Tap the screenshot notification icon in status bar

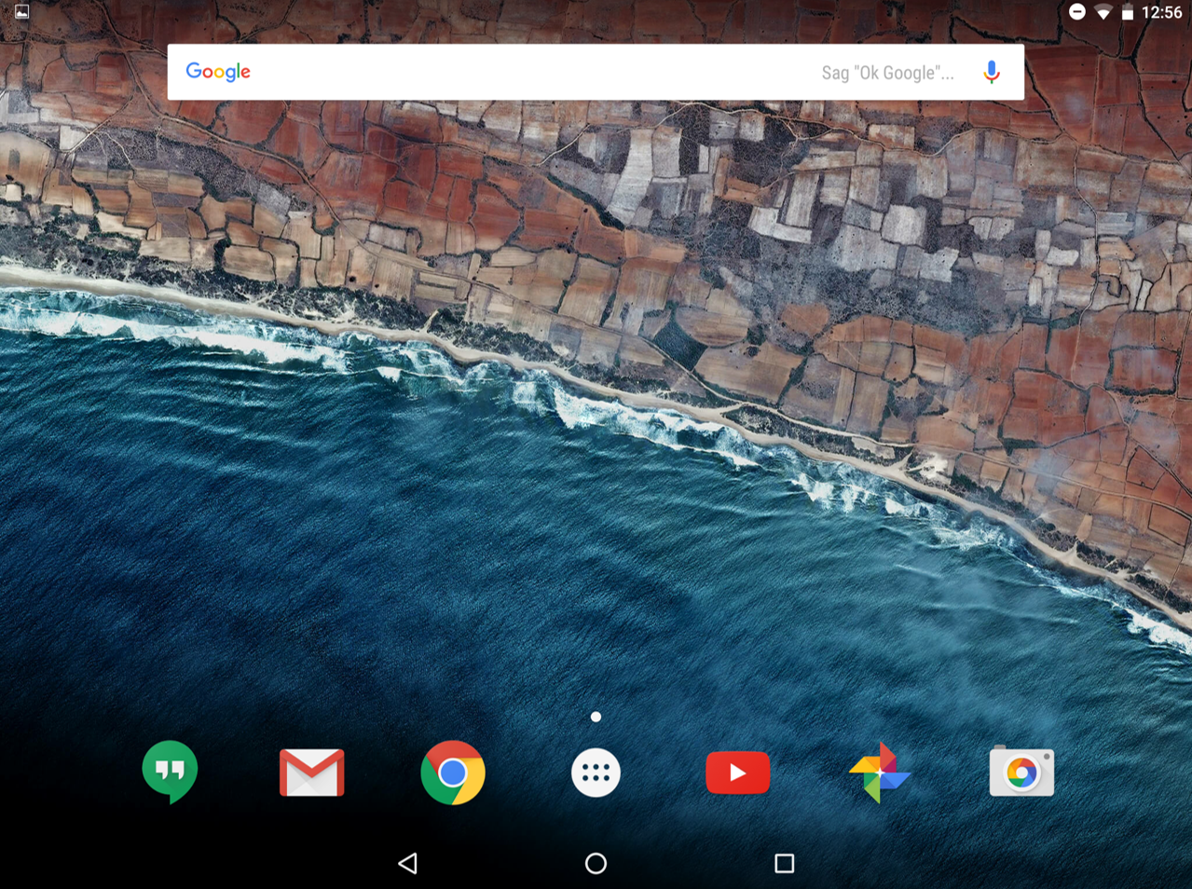(x=21, y=12)
